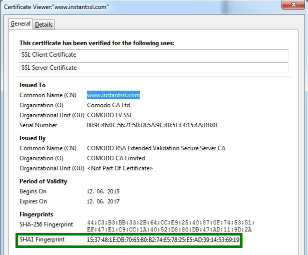
Task: Click the SHA-256 Fingerprint label
Action: point(46,224)
